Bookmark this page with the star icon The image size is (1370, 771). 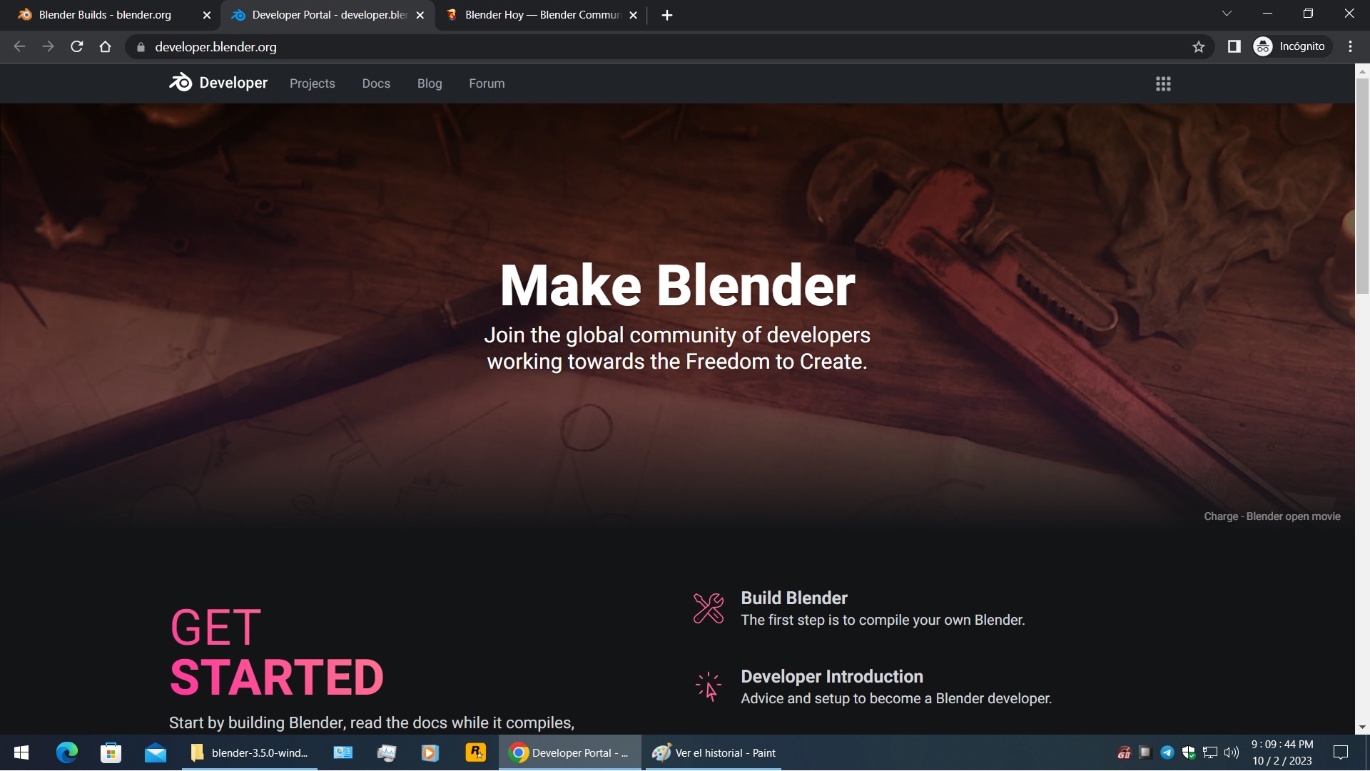[1199, 47]
